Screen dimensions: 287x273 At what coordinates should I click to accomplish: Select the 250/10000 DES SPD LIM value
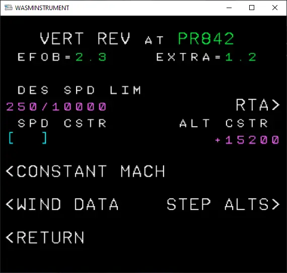coord(56,106)
